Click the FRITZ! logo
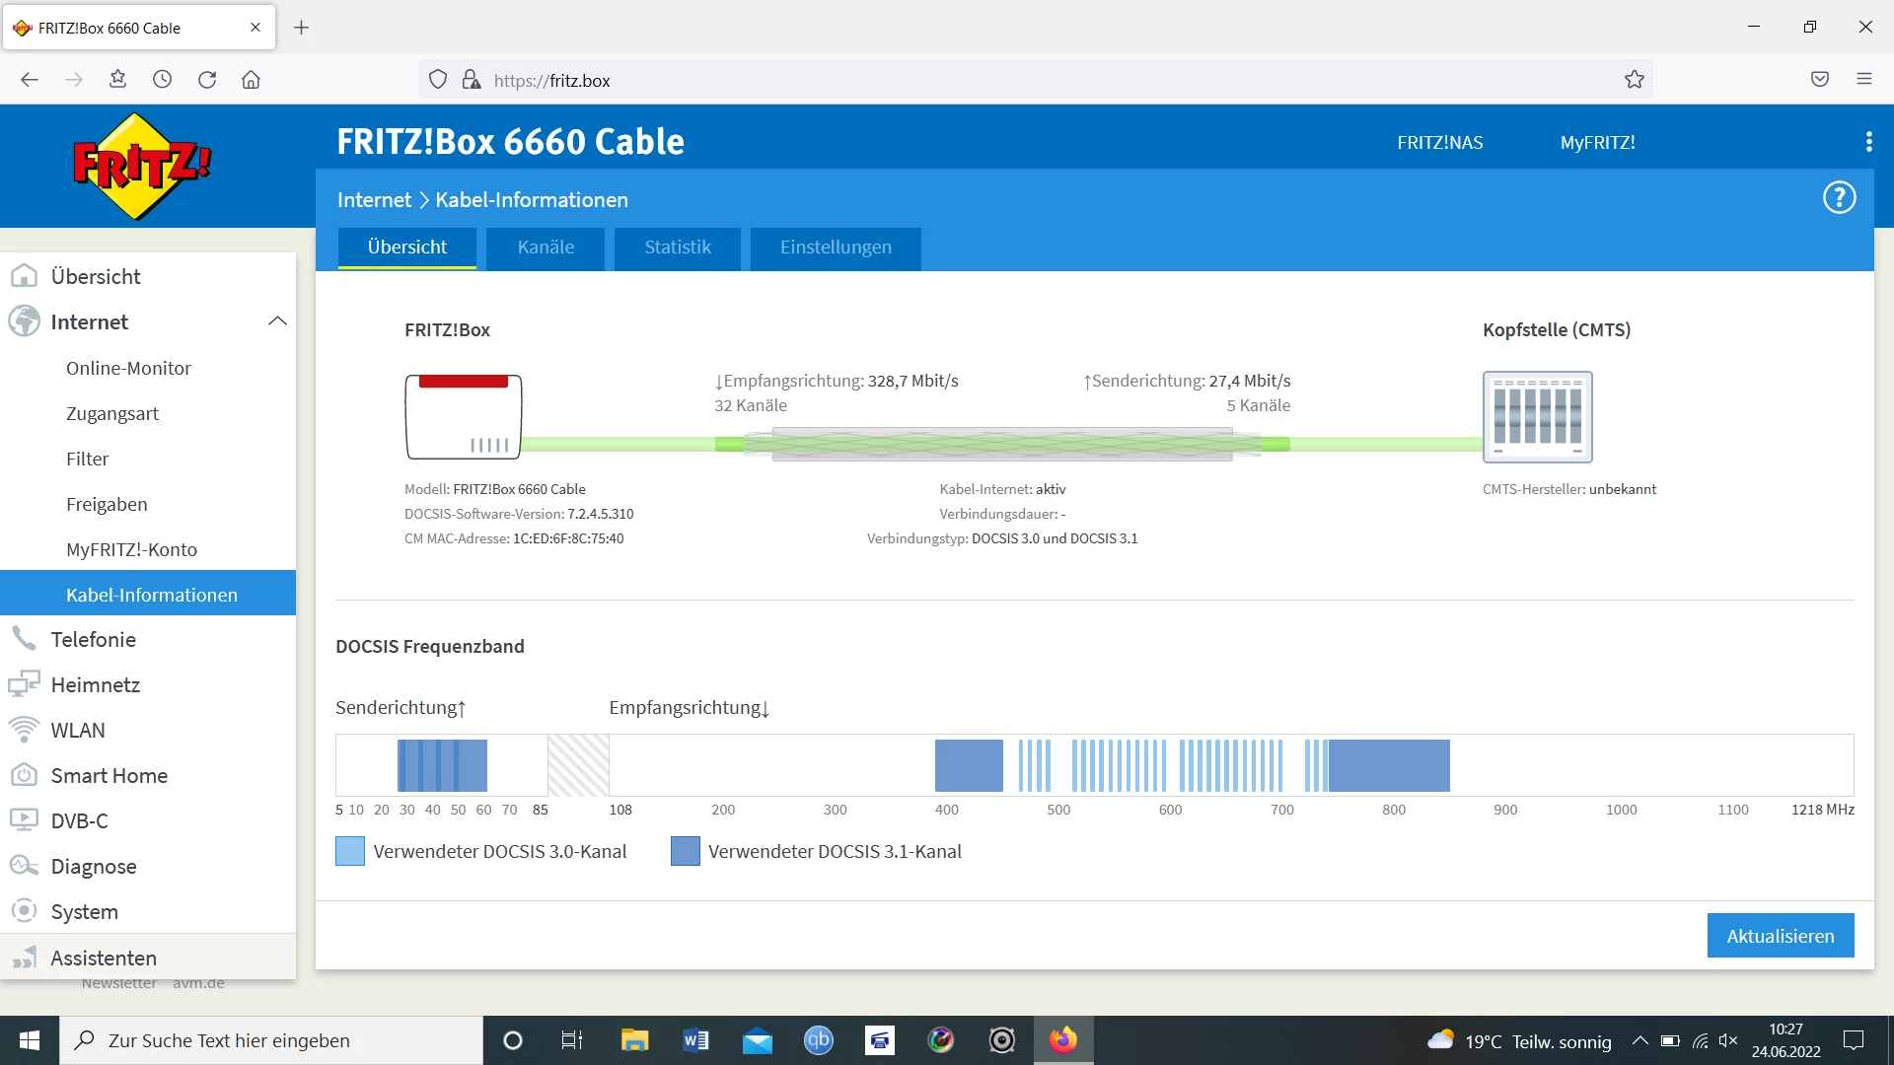Screen dimensions: 1894x1065 point(142,166)
